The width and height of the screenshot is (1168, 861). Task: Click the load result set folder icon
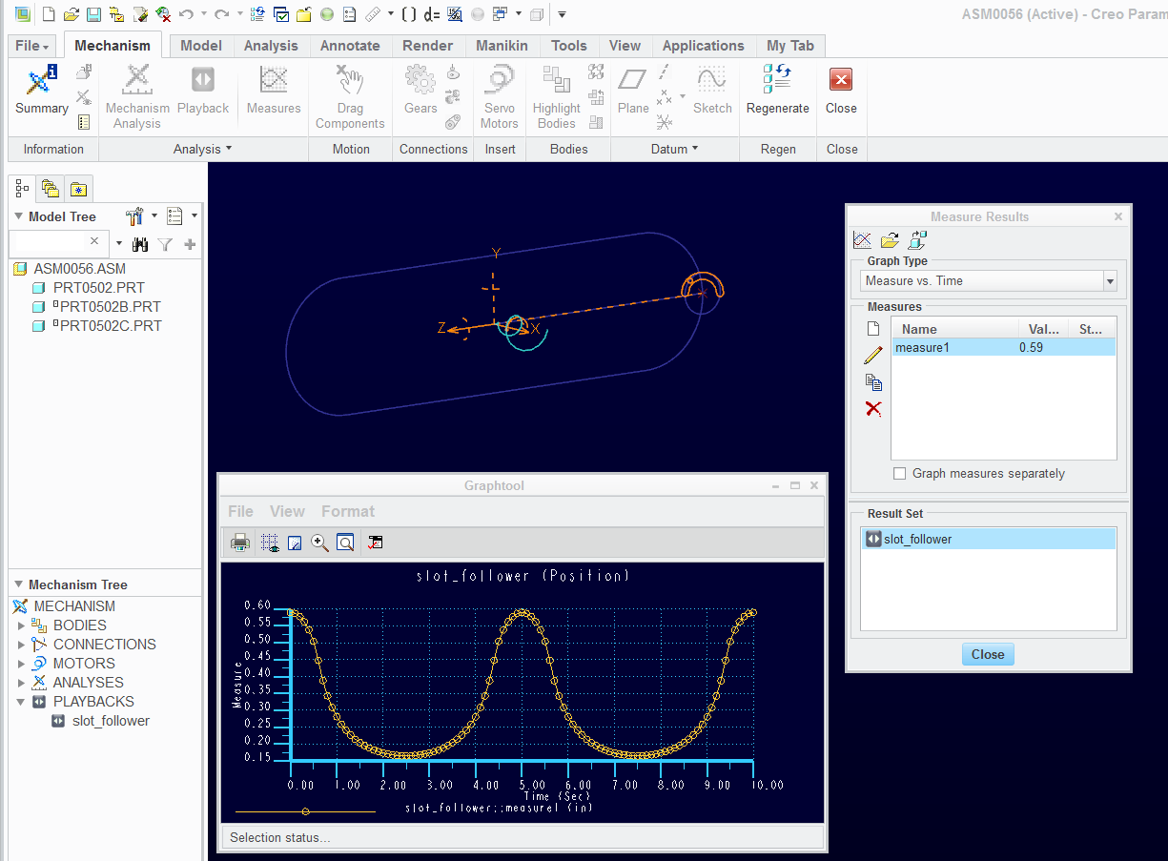tap(890, 240)
